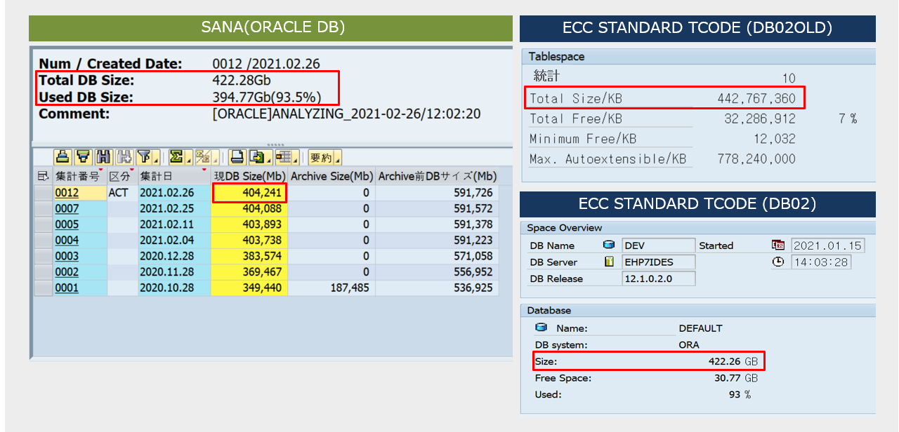Click the 591,726 pre-archive size cell
This screenshot has height=432, width=899.
(437, 193)
